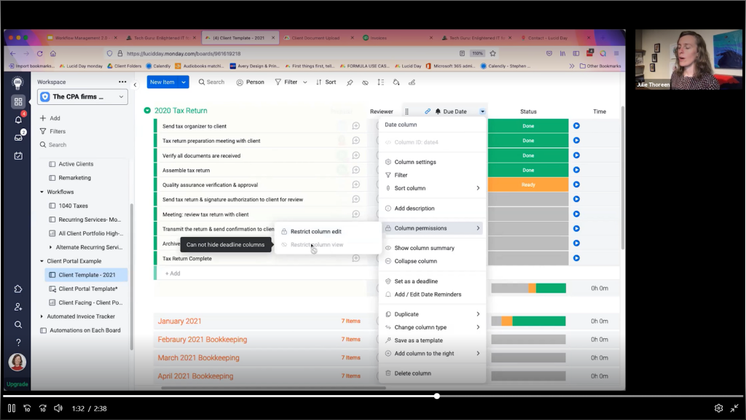This screenshot has width=746, height=420.
Task: Open the inbox icon in sidebar
Action: (x=18, y=138)
